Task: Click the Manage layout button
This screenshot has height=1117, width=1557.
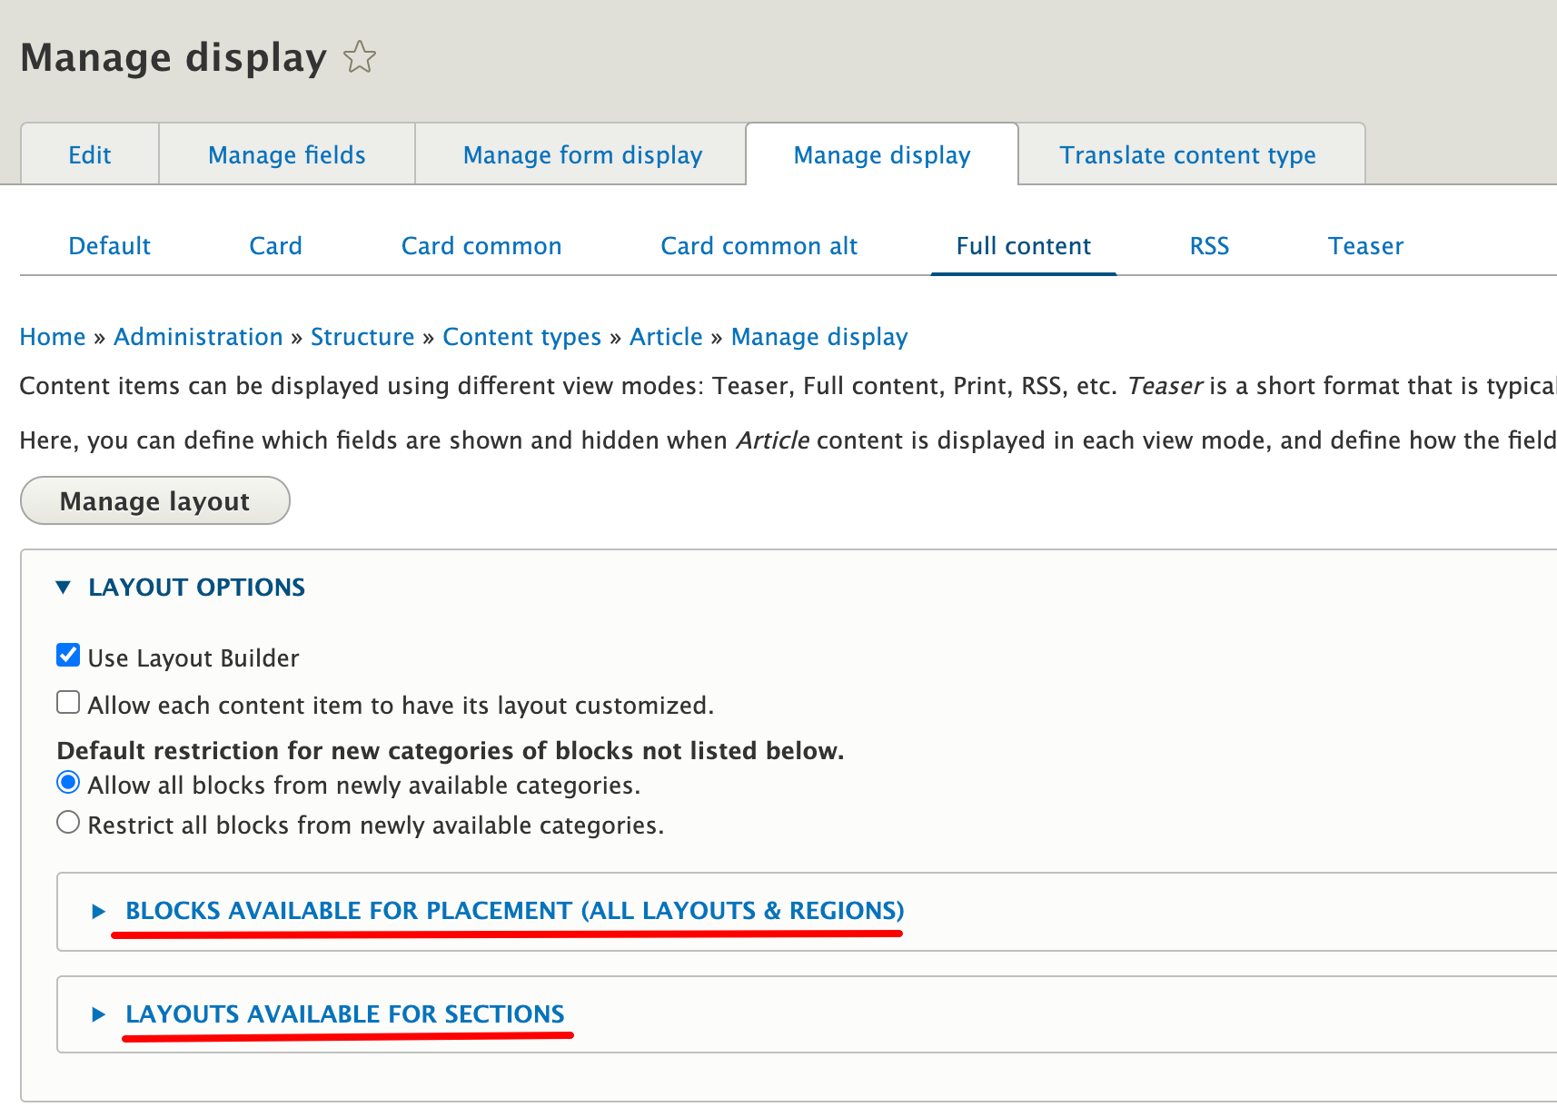Action: tap(154, 500)
